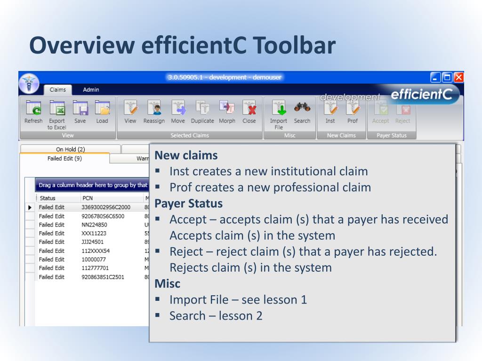Screen dimensions: 482x361
Task: Click the row selector arrow of first claim
Action: click(30, 207)
